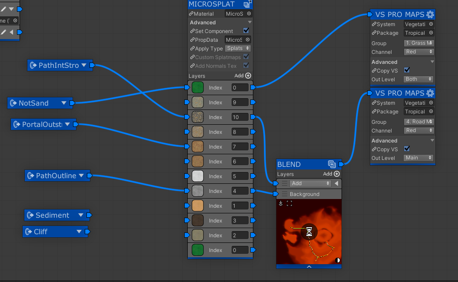Click the Background layer drag handle

coord(285,194)
